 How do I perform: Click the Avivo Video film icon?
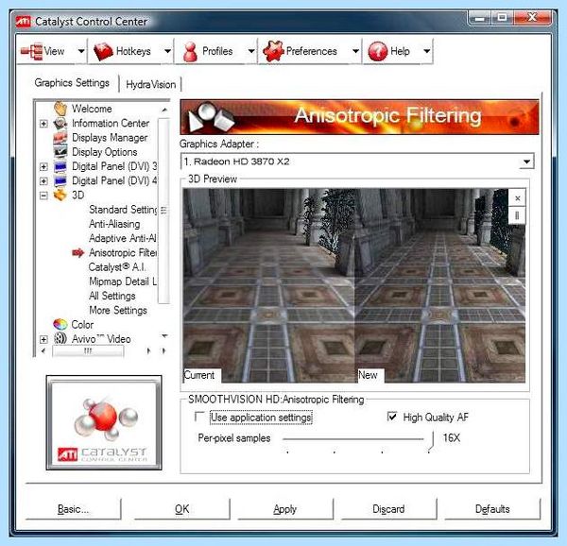[x=60, y=338]
